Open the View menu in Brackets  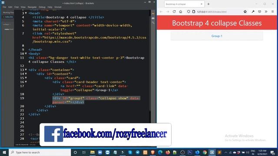coord(23,7)
